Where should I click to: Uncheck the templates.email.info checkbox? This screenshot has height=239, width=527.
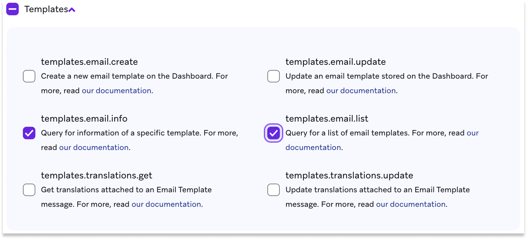[29, 133]
